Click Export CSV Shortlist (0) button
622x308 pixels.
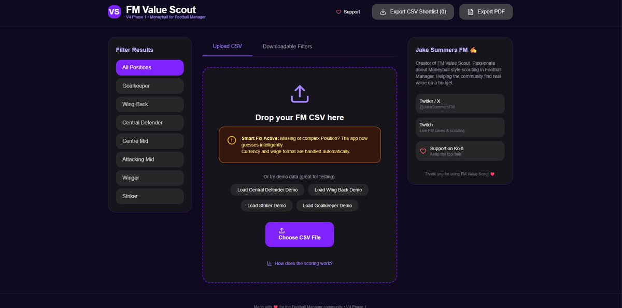pos(413,12)
